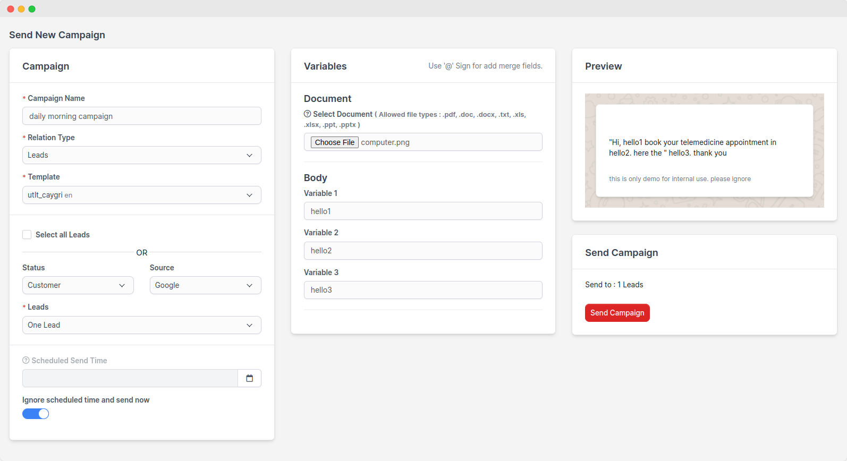The image size is (847, 461).
Task: Open the calendar date picker icon
Action: (x=249, y=378)
